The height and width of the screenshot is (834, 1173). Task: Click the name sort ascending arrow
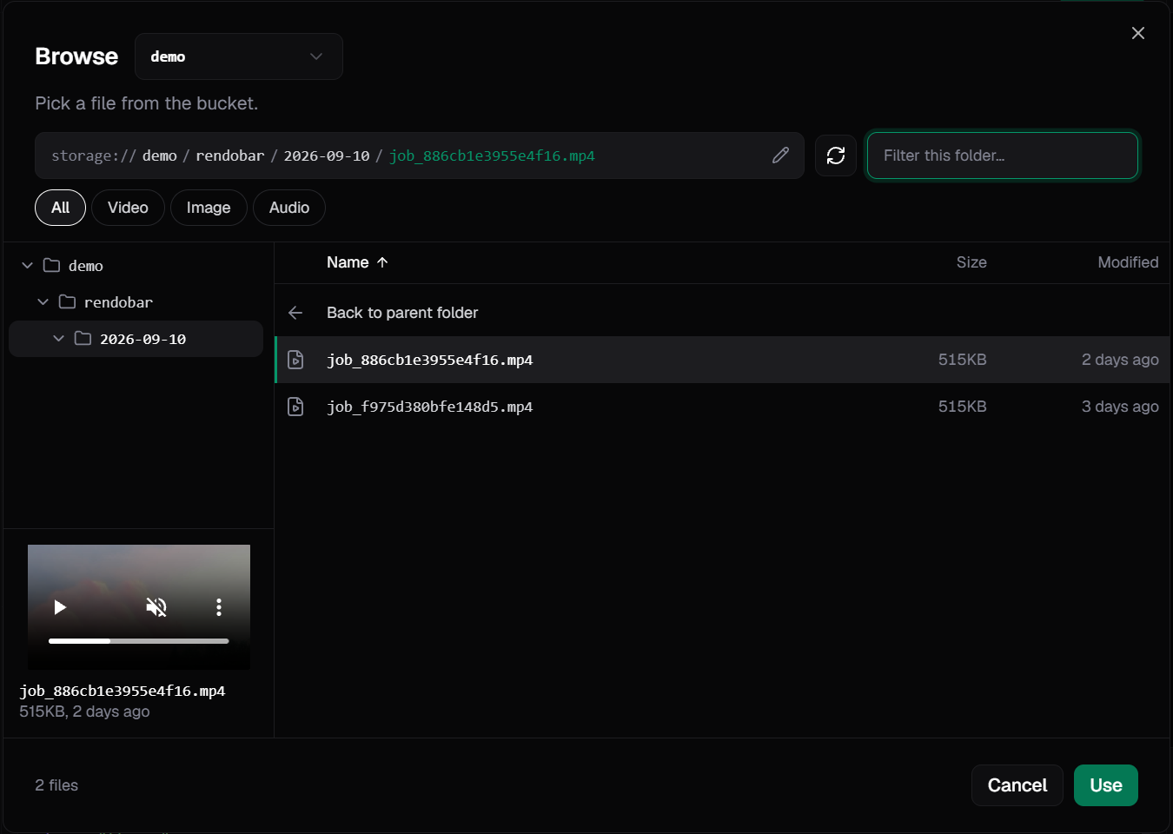(382, 262)
